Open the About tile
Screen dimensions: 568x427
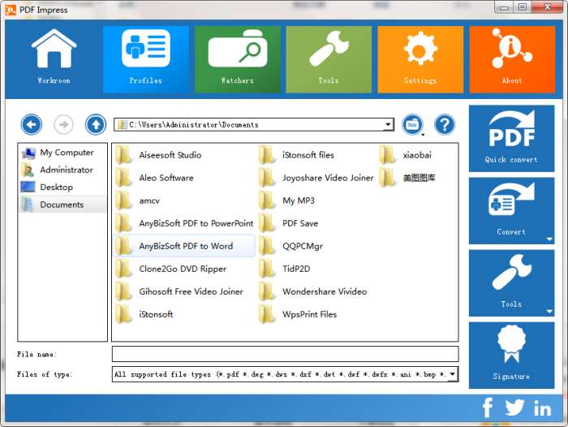(512, 59)
